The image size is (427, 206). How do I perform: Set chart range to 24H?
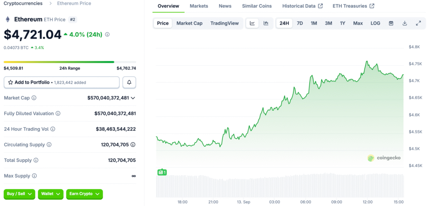point(284,23)
